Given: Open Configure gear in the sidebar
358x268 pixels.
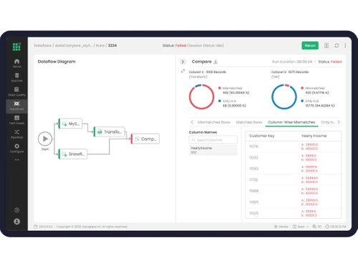Looking at the screenshot, I should (x=16, y=148).
